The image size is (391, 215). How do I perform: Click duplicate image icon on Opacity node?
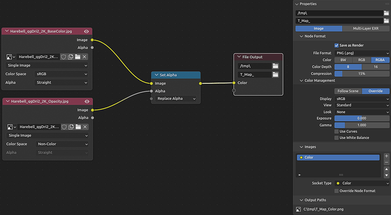point(71,127)
